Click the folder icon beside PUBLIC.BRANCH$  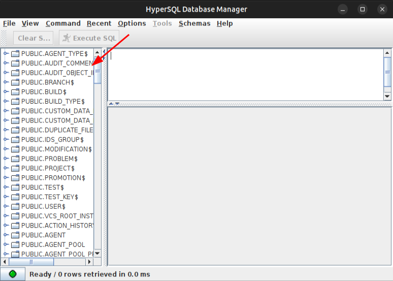point(15,82)
